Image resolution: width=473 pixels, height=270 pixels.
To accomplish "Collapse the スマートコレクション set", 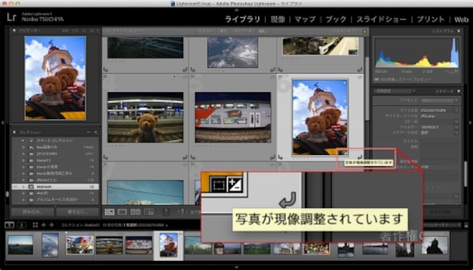I will point(23,140).
